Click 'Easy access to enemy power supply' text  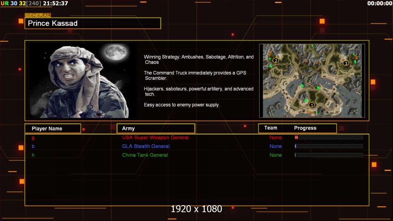pyautogui.click(x=182, y=105)
